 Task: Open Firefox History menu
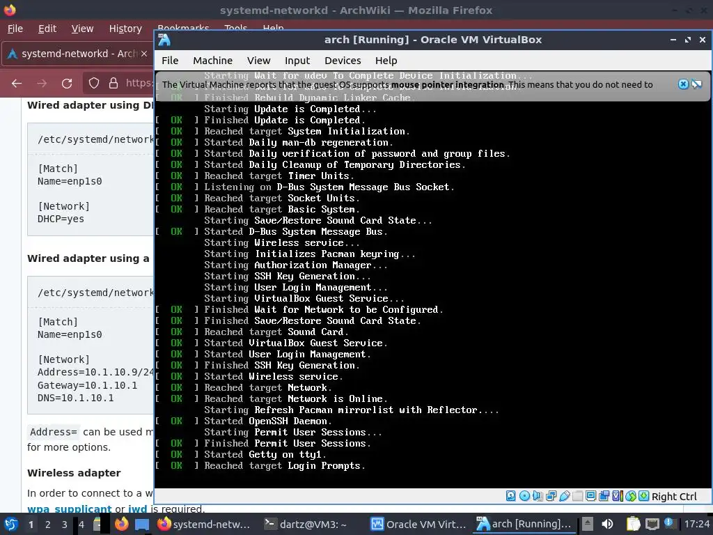click(x=125, y=29)
